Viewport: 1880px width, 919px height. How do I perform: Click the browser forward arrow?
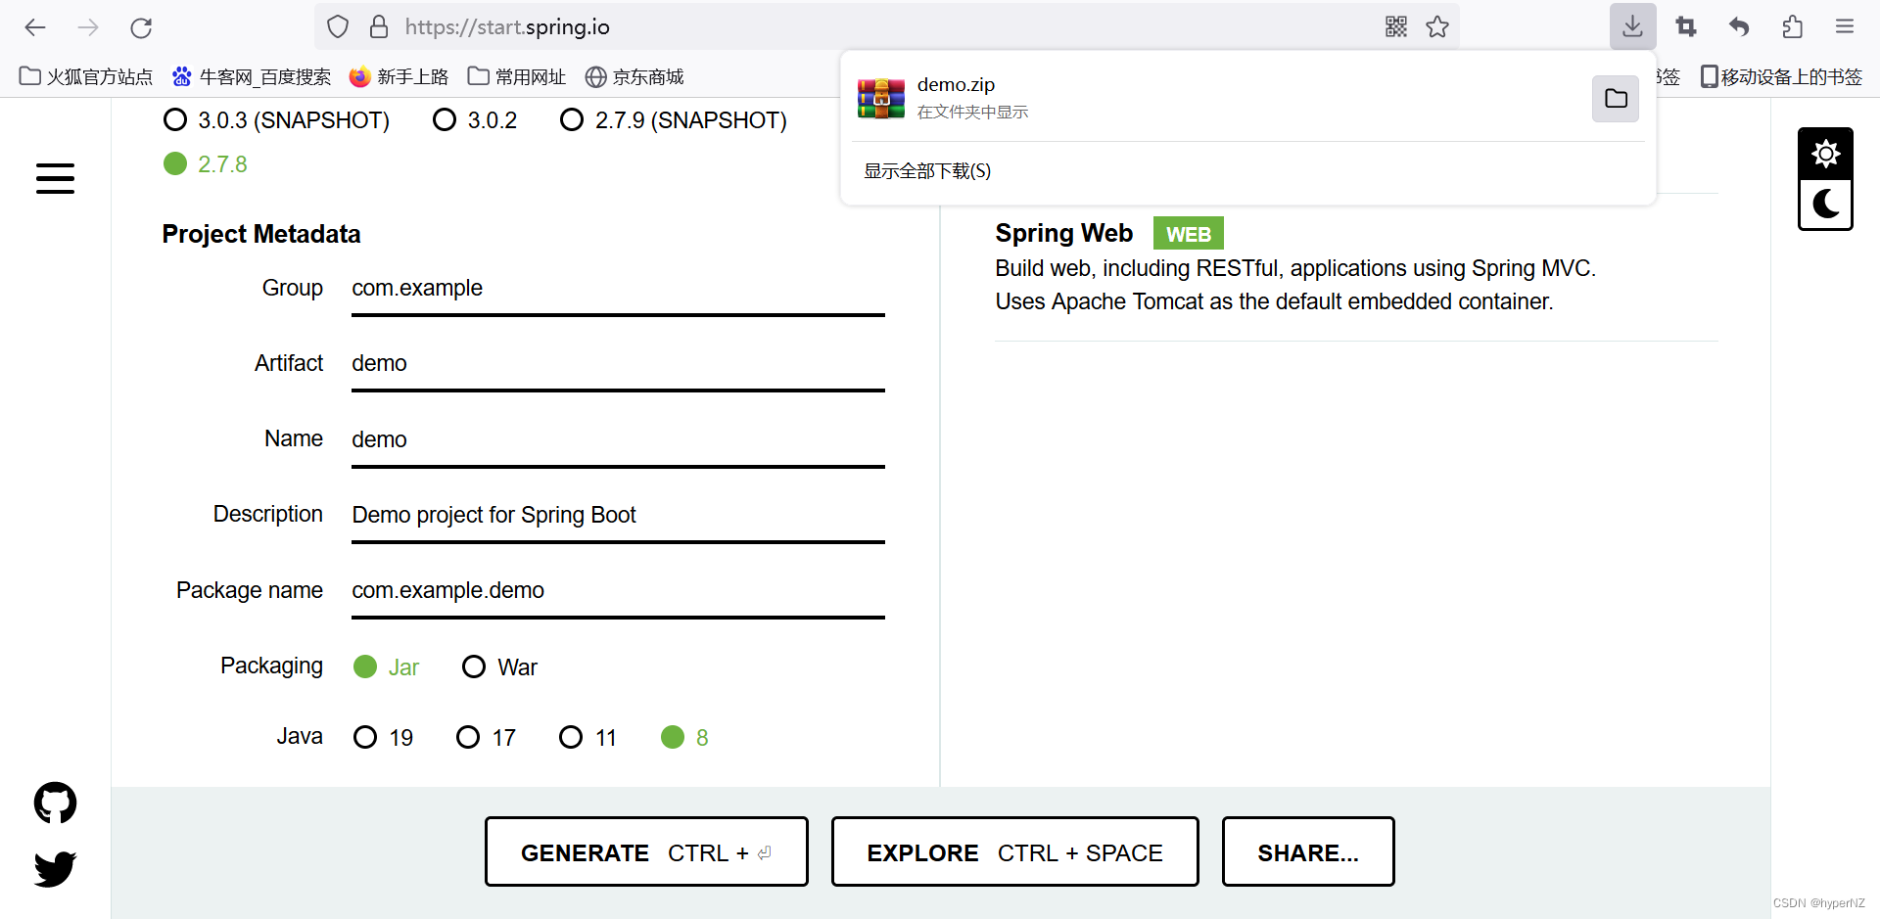click(x=88, y=27)
